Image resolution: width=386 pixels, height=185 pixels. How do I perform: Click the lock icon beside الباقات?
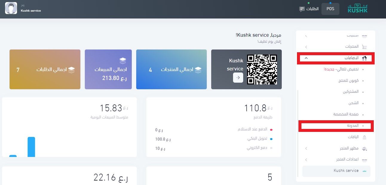(364, 137)
